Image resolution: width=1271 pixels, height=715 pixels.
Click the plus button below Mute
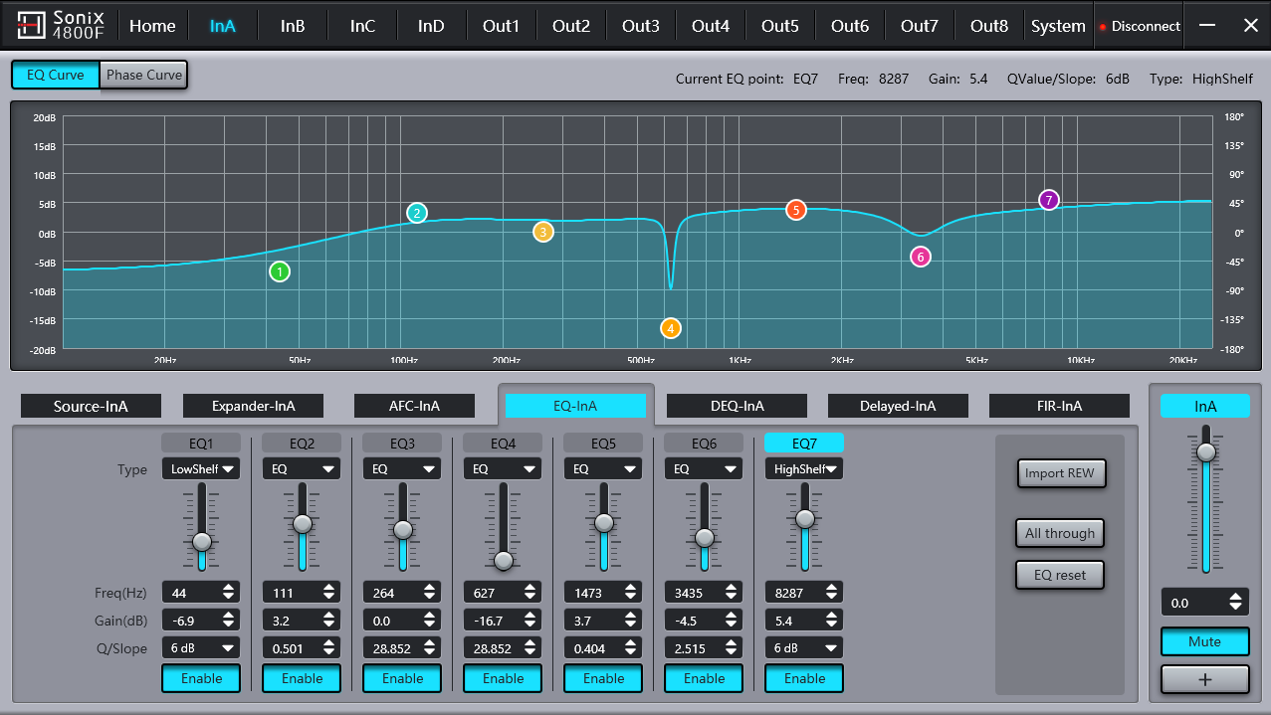click(x=1204, y=679)
